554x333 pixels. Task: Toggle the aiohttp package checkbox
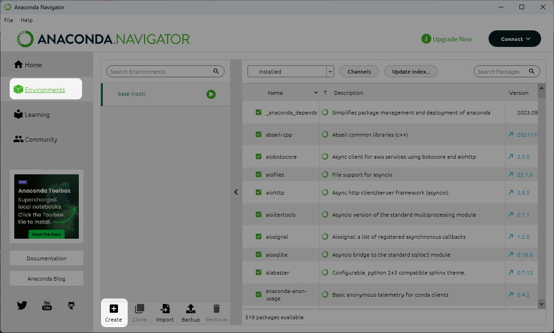pos(259,193)
